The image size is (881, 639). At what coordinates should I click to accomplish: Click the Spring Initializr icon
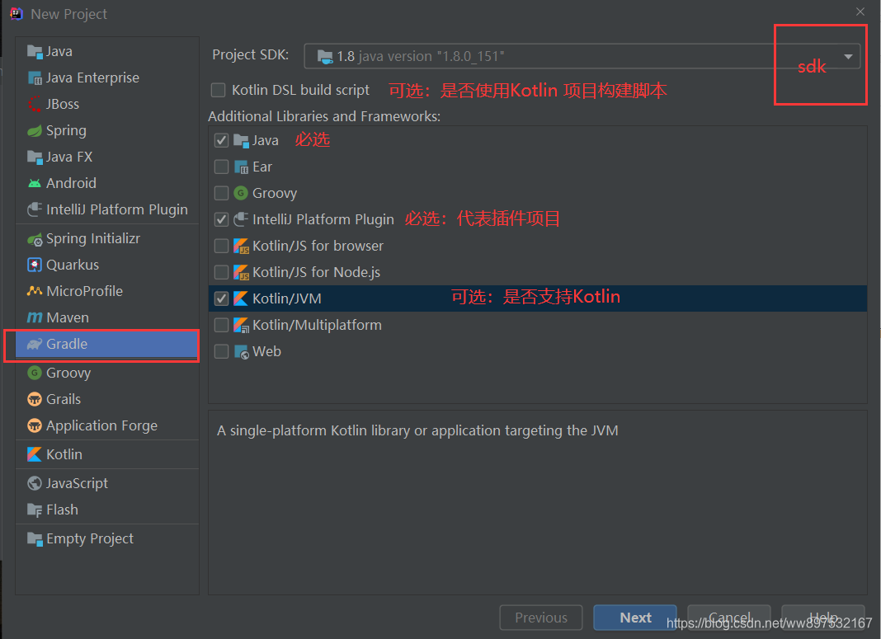pyautogui.click(x=35, y=239)
